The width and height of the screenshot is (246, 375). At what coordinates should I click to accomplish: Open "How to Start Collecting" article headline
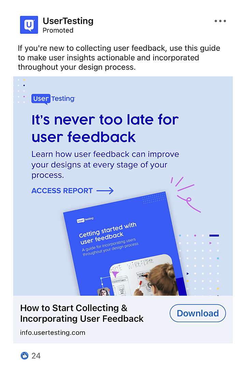coord(82,313)
